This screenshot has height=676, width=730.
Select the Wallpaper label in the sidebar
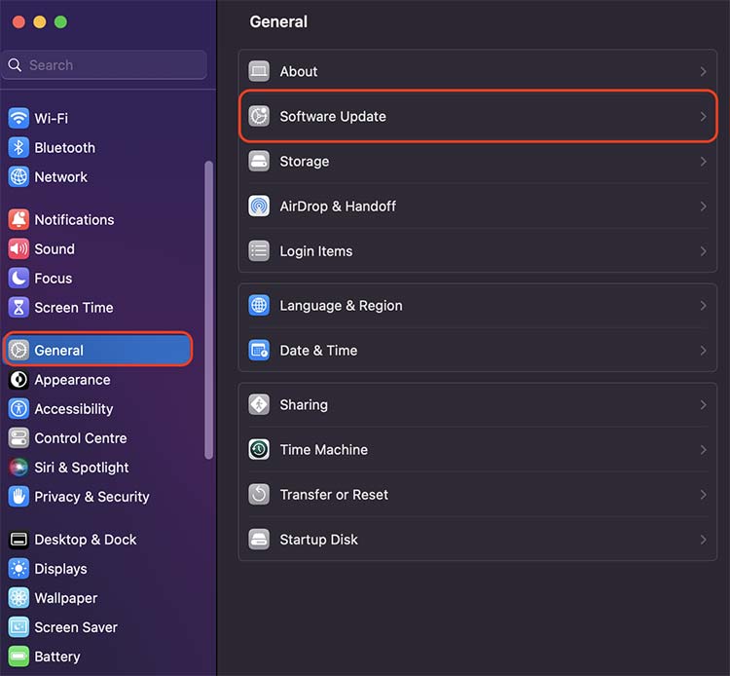point(66,598)
